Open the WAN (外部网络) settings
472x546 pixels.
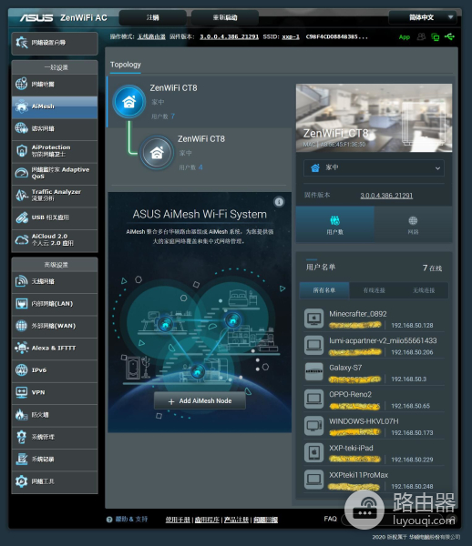tap(55, 326)
